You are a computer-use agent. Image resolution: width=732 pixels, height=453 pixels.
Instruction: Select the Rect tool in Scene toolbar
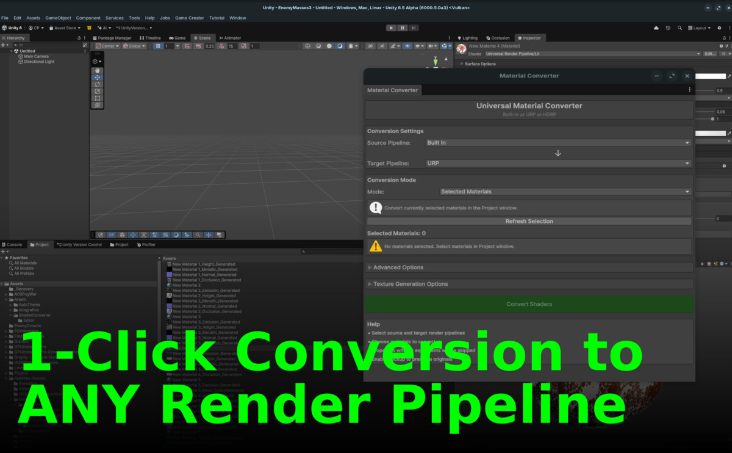[x=98, y=98]
